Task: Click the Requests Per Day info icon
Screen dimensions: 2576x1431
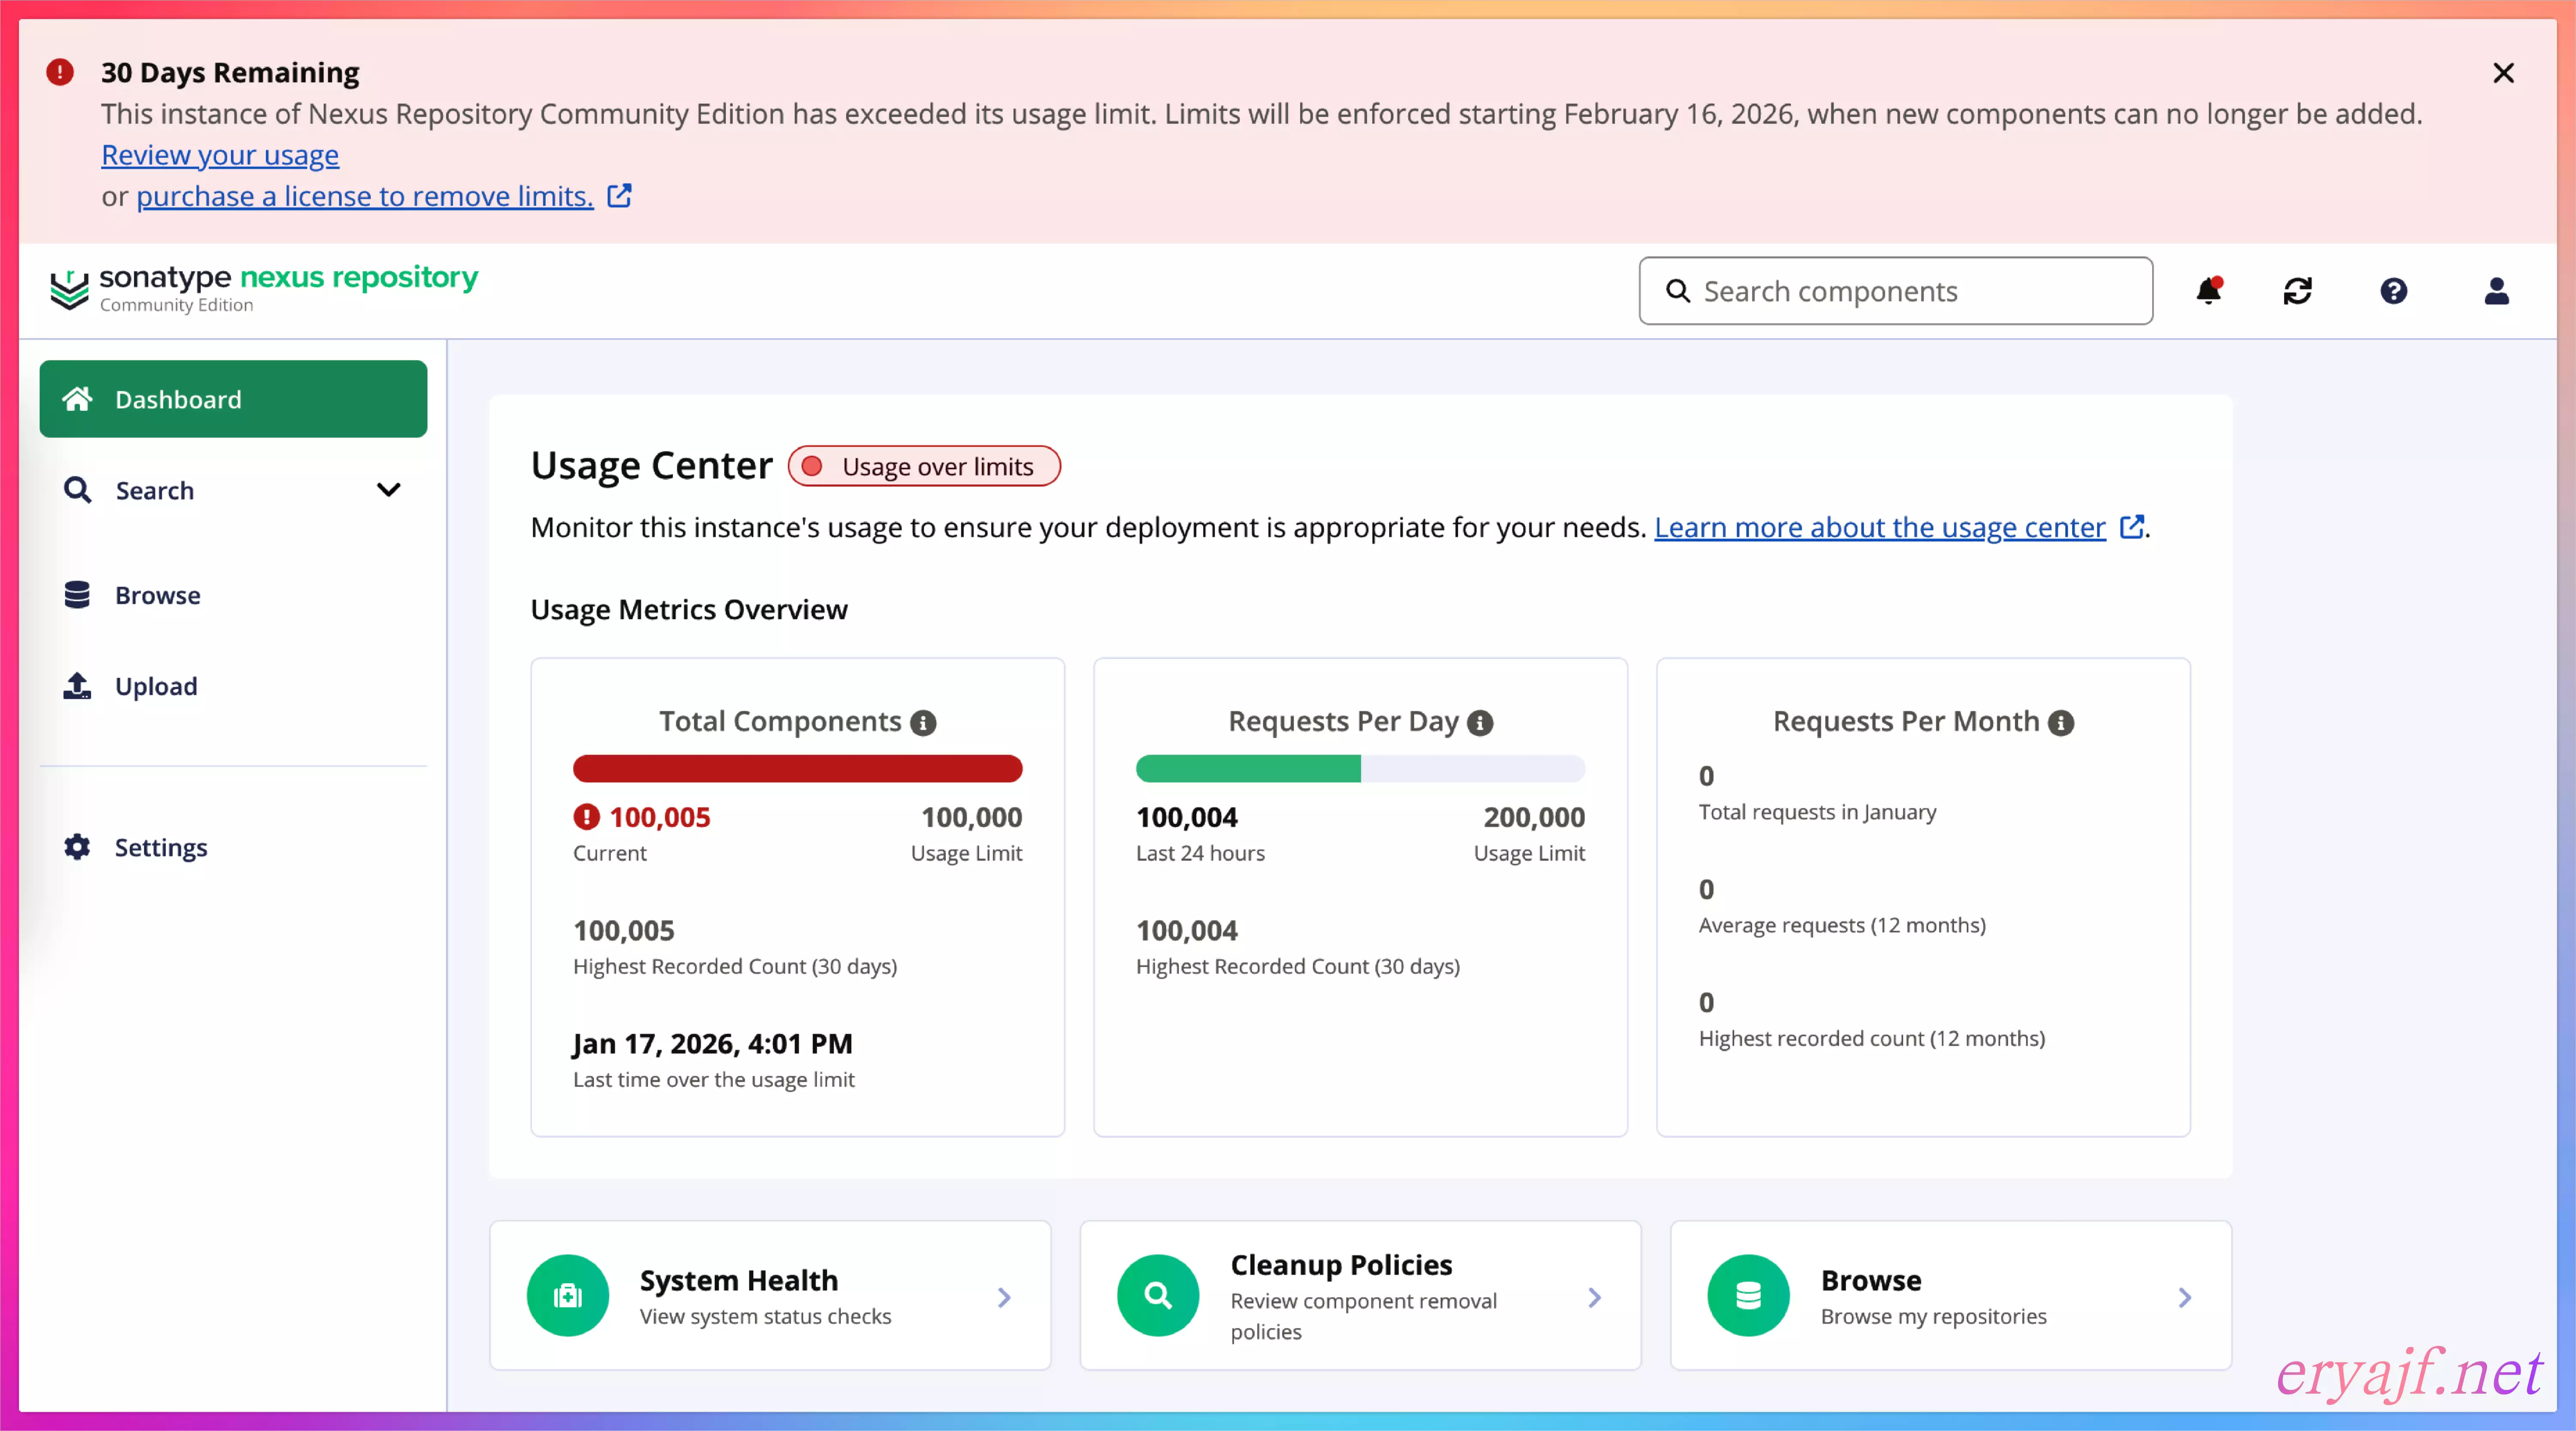Action: [1480, 723]
